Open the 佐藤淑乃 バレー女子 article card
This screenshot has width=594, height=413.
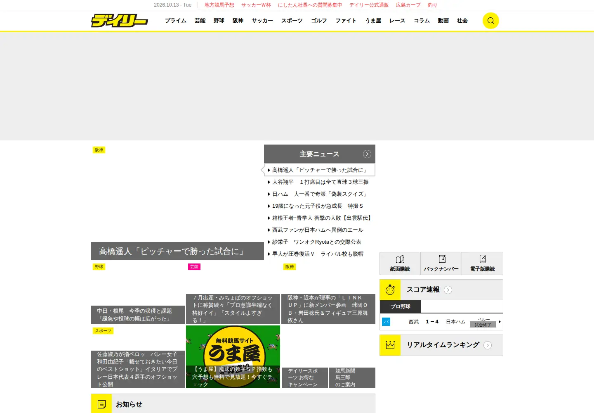138,357
